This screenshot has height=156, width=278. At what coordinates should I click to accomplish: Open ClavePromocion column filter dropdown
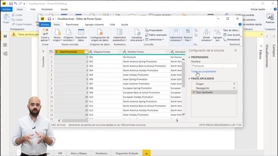86,52
